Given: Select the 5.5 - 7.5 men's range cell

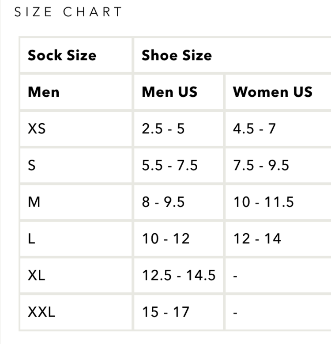Looking at the screenshot, I should [170, 165].
